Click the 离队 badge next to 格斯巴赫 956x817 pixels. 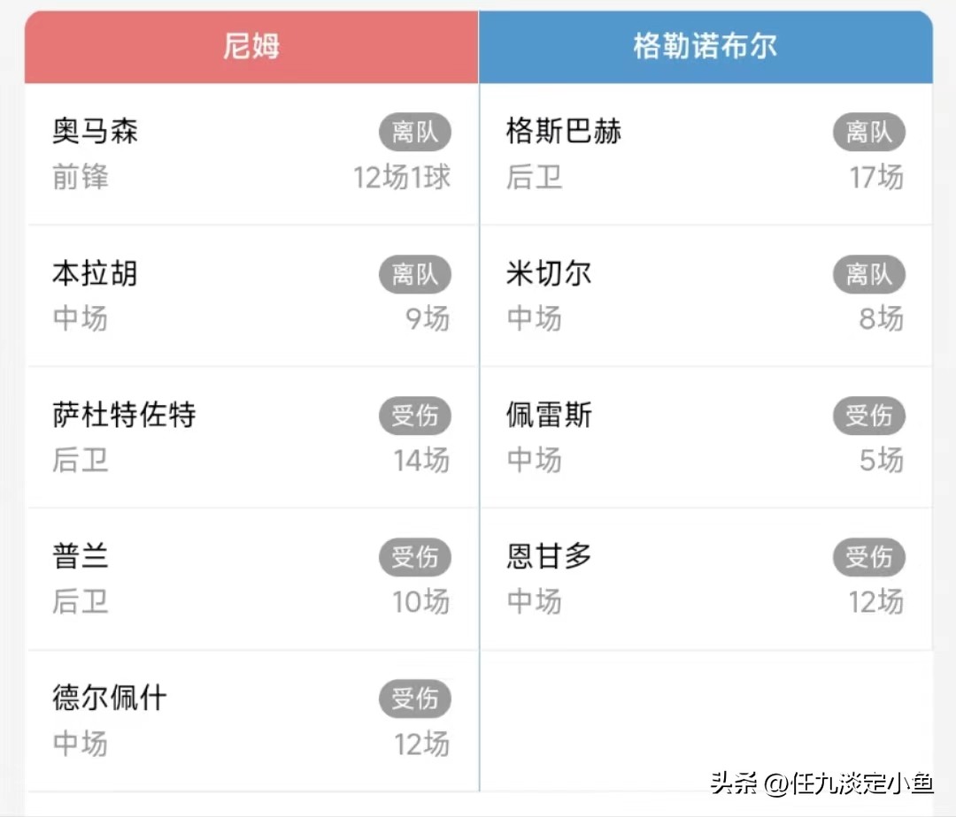click(x=869, y=132)
